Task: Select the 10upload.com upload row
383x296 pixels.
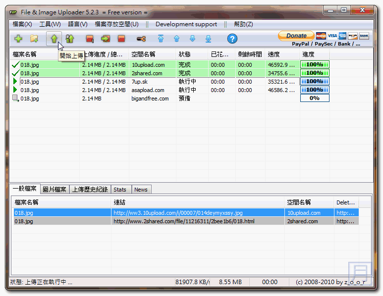Action: click(170, 65)
